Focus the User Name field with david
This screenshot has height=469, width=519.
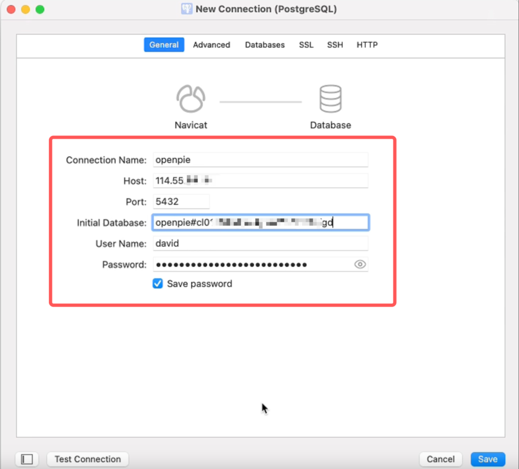pos(260,243)
